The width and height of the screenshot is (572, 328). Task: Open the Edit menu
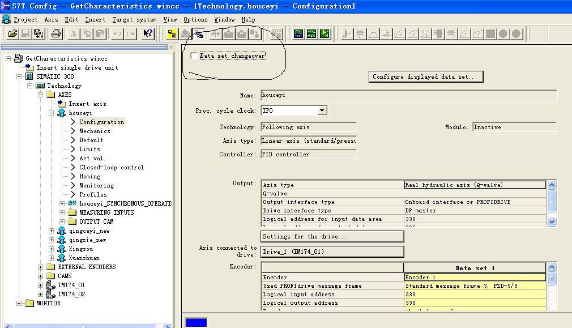71,20
